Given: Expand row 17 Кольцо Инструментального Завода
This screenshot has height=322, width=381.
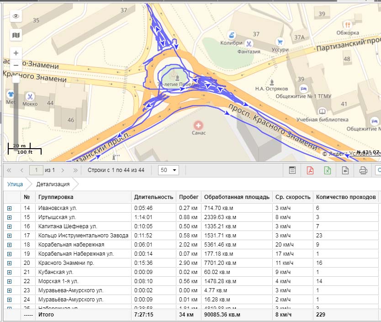Looking at the screenshot, I should (x=9, y=236).
